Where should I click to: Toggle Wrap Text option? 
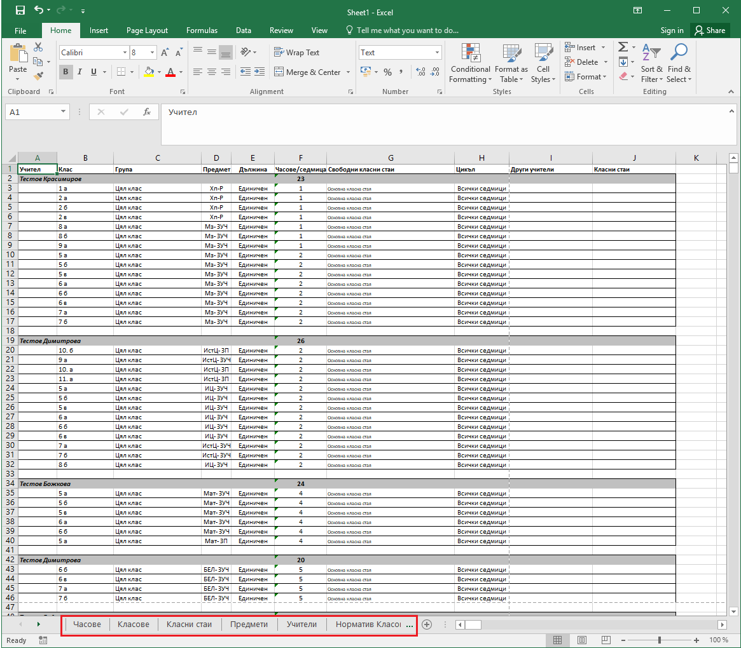[296, 53]
